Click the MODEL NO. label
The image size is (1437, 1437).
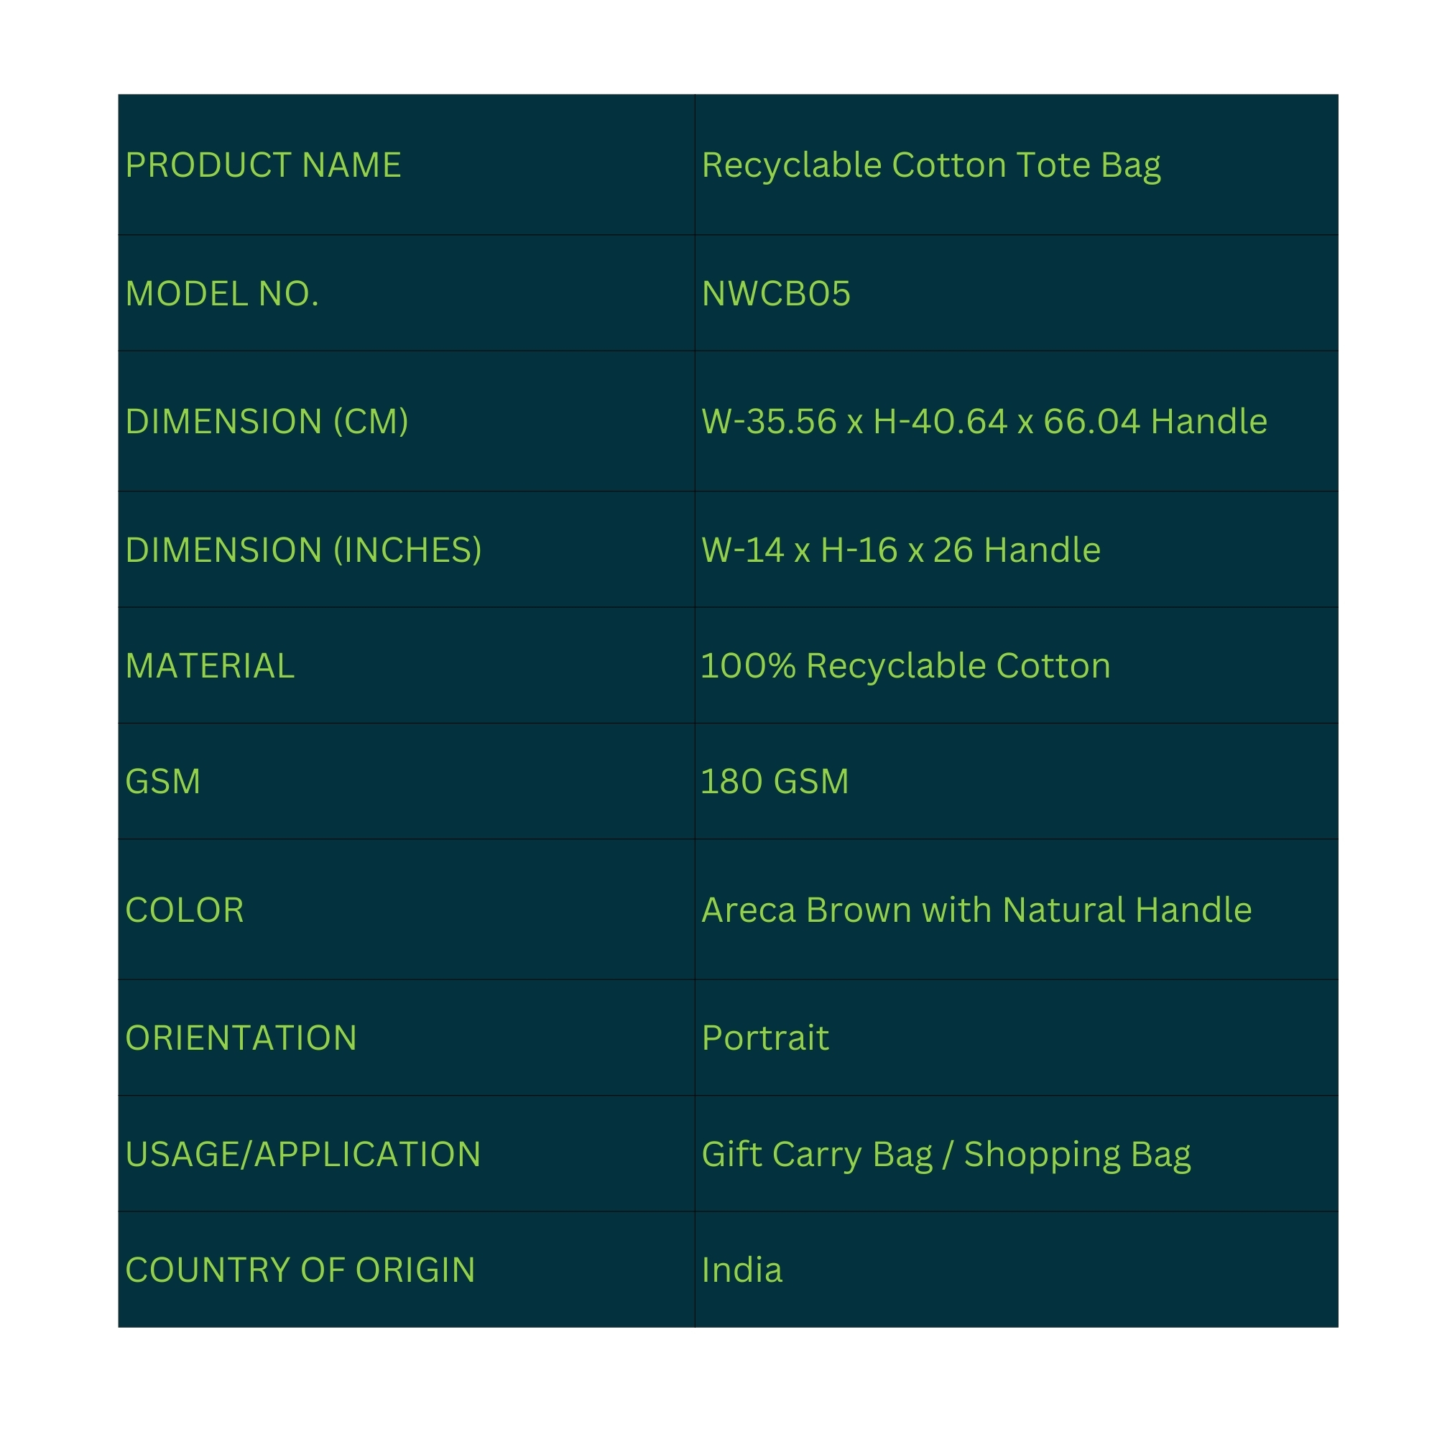221,294
